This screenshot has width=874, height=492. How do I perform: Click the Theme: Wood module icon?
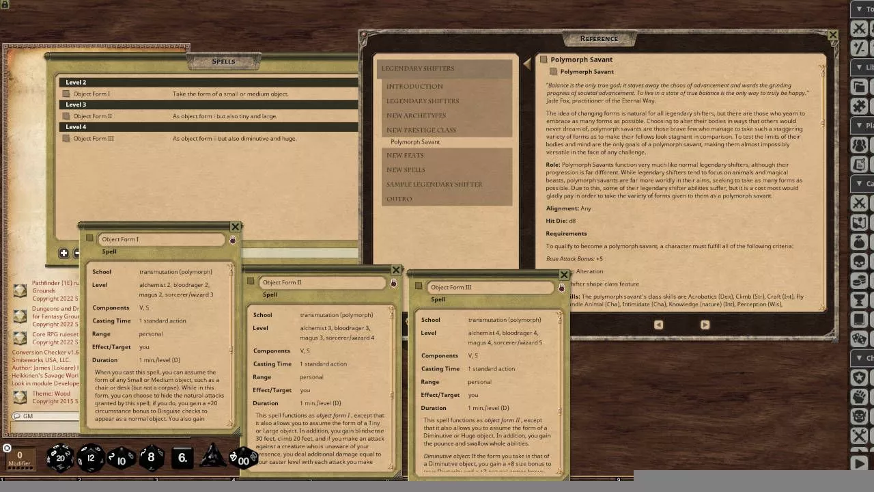point(20,397)
